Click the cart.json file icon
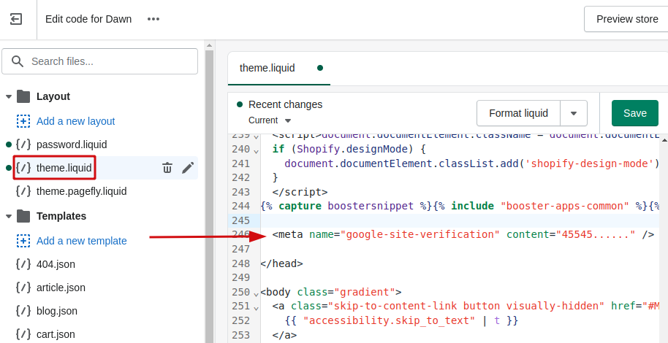The width and height of the screenshot is (668, 343). [23, 334]
